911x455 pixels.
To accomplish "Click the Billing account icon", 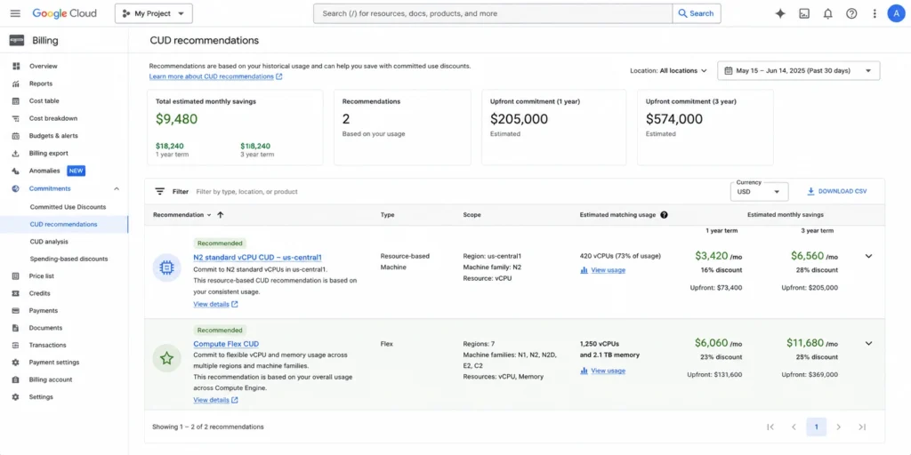I will [16, 379].
